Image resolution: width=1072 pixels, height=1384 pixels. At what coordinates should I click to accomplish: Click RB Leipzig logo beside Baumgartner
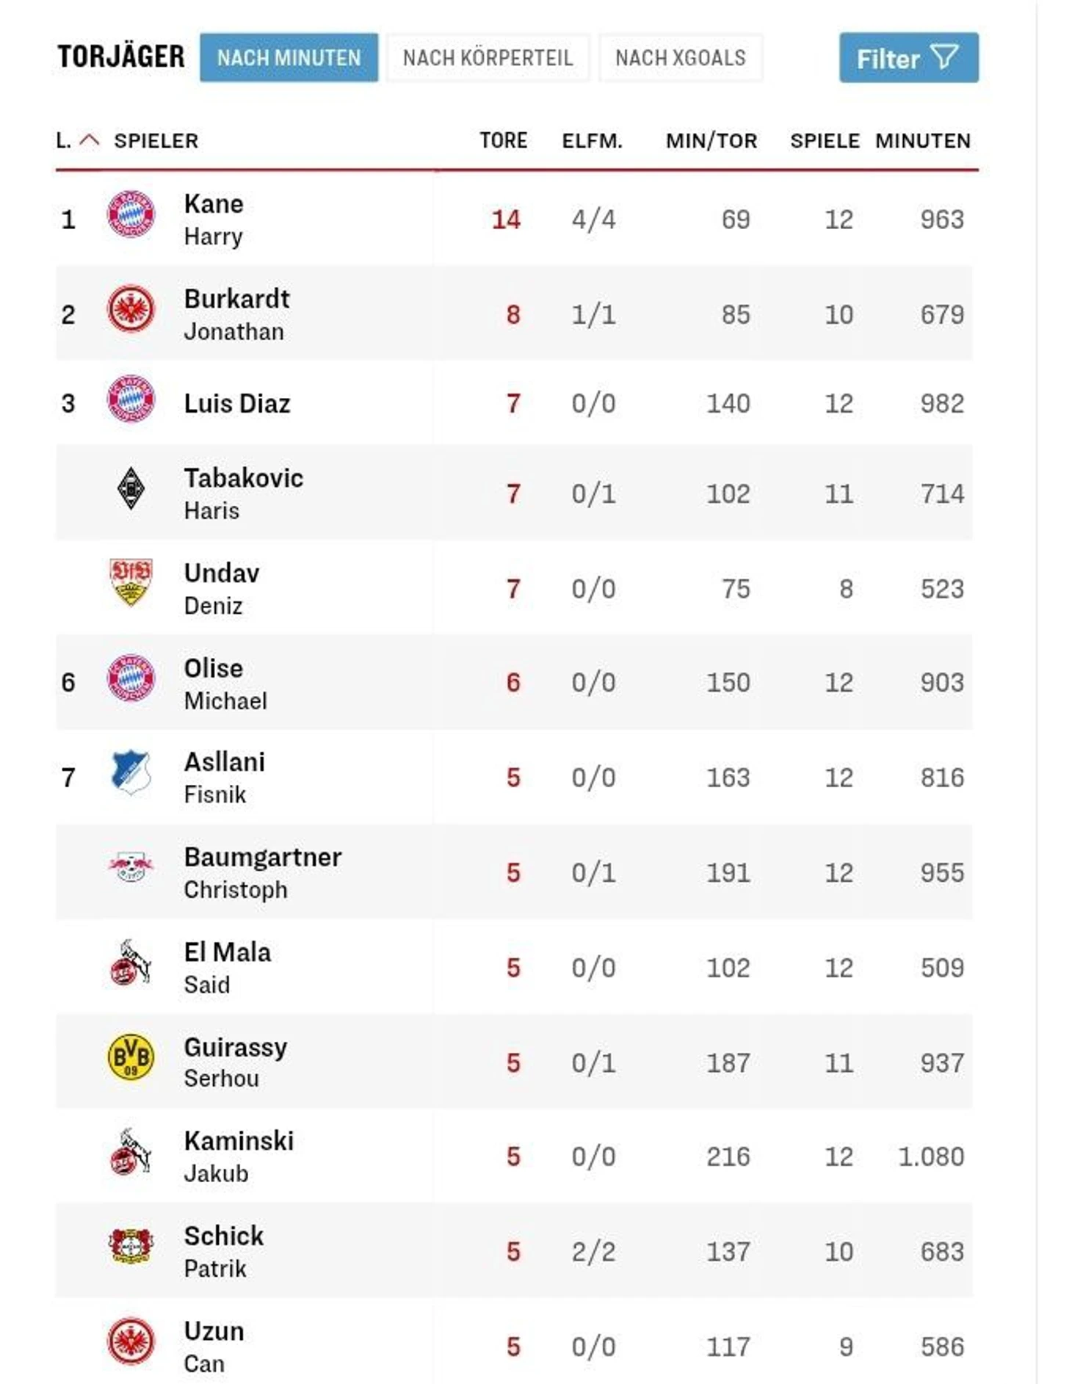(131, 866)
